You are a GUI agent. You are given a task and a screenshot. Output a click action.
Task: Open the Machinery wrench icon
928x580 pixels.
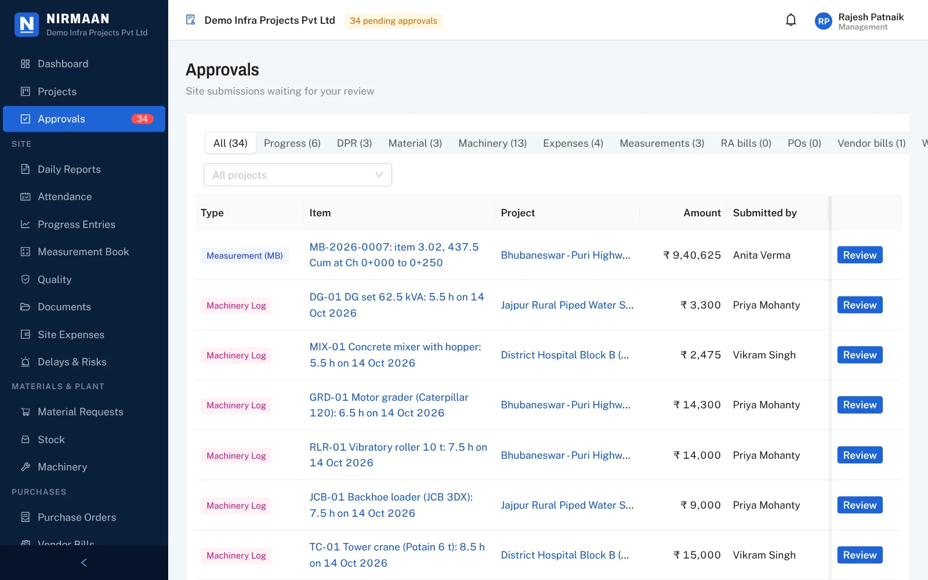coord(25,467)
